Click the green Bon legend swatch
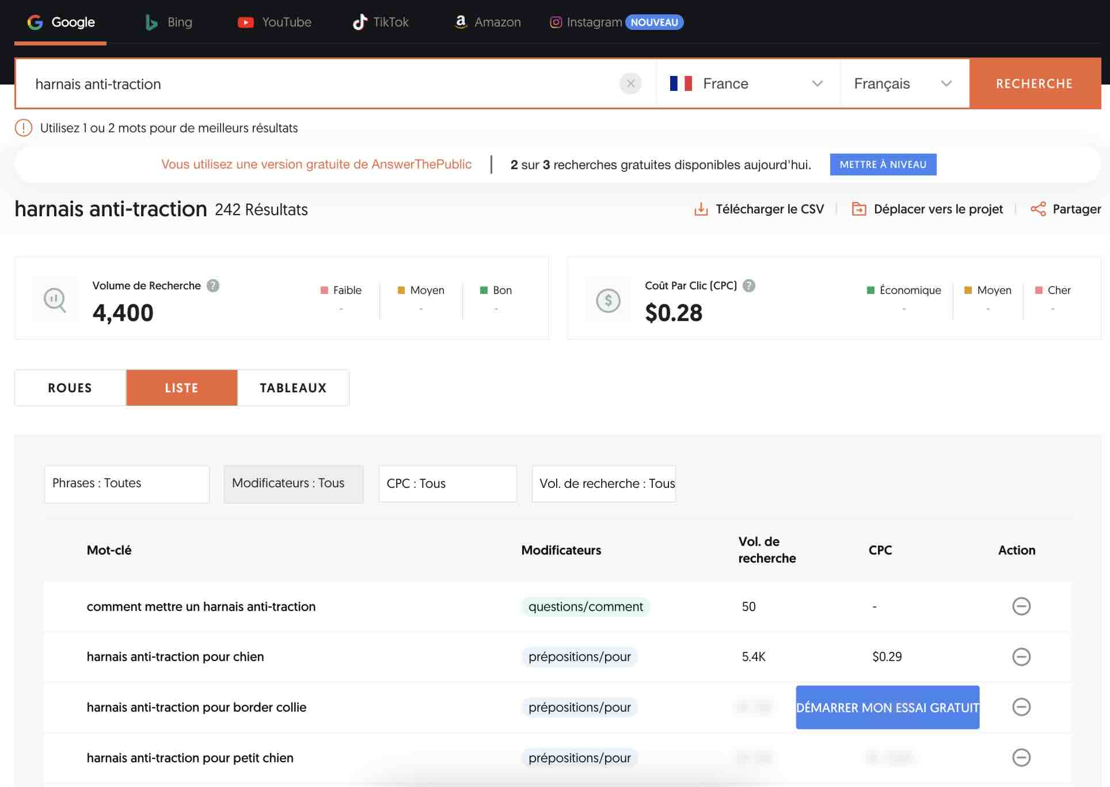The width and height of the screenshot is (1110, 787). click(x=484, y=291)
